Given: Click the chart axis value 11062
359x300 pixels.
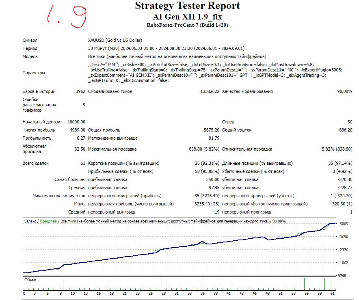Looking at the screenshot, I should pos(343,263).
